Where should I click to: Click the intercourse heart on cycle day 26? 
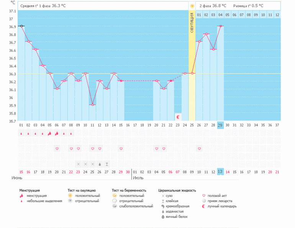[199, 149]
